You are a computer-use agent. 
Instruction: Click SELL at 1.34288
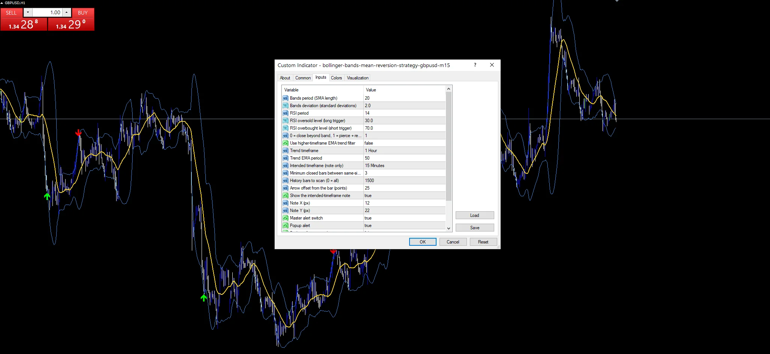(24, 24)
